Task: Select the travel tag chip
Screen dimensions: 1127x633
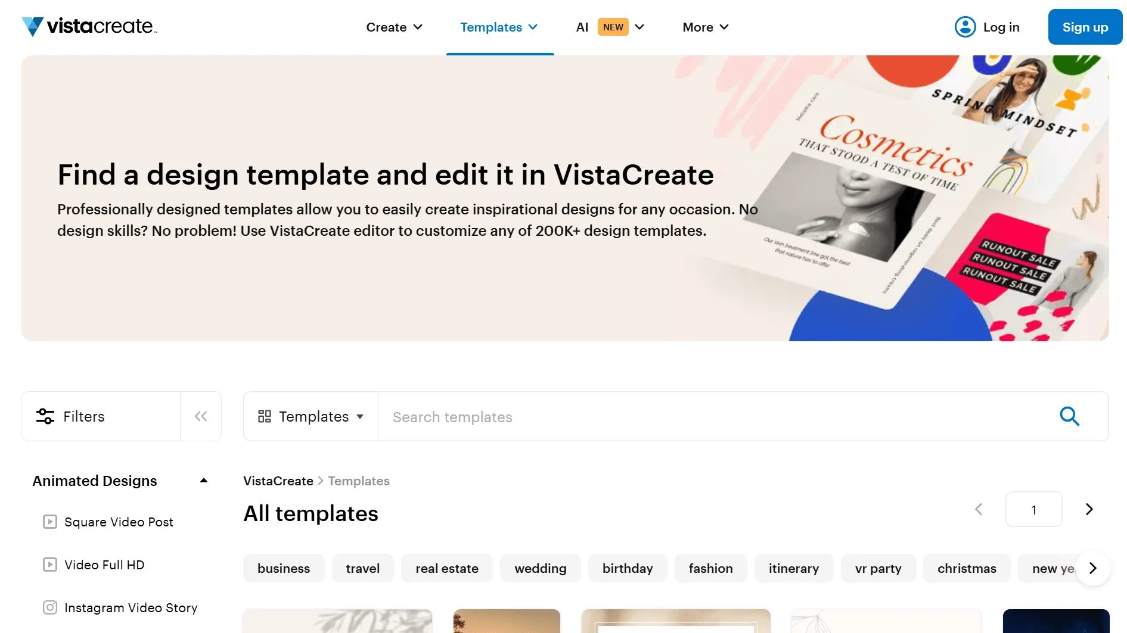Action: 363,568
